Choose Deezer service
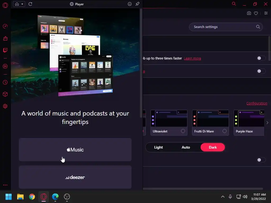The height and width of the screenshot is (203, 271). (75, 177)
